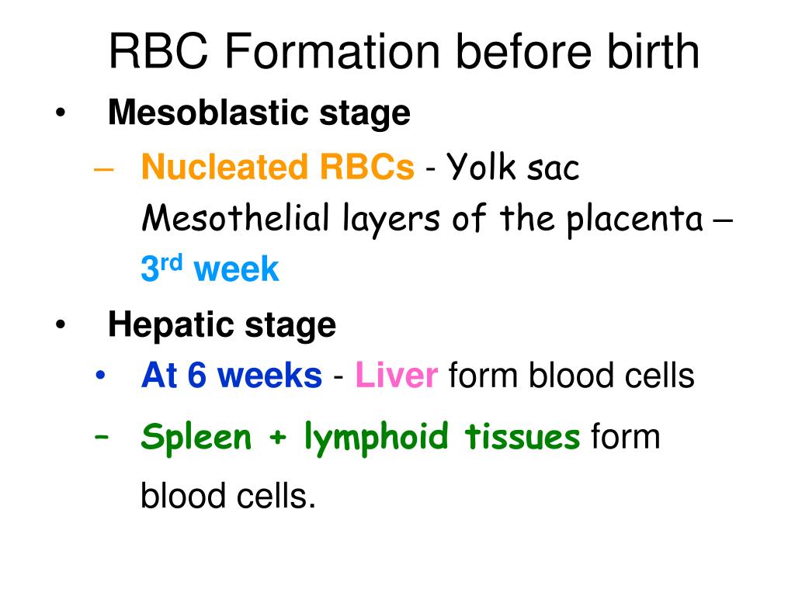Click the orange dash before Nucleated RBCs

pyautogui.click(x=103, y=170)
